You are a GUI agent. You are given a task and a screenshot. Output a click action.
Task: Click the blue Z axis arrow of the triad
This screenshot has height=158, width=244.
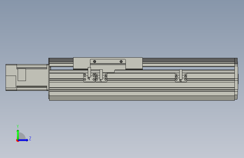[x=23, y=140]
